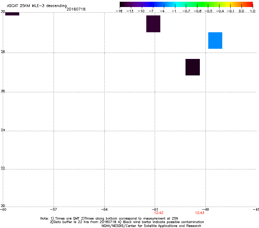
Task: Click the 0.0 color scale label
Action: coord(241,11)
